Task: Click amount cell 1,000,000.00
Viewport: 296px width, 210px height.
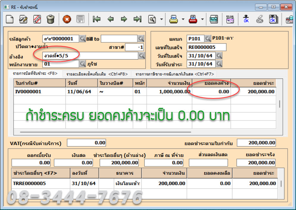Action: pyautogui.click(x=169, y=92)
